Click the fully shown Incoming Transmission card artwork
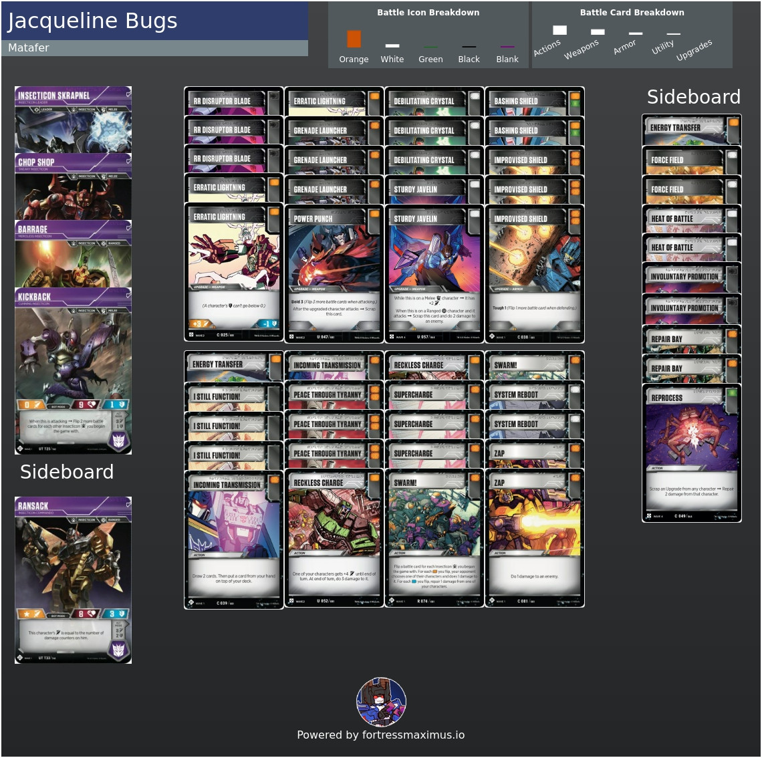The width and height of the screenshot is (762, 758). coord(234,524)
